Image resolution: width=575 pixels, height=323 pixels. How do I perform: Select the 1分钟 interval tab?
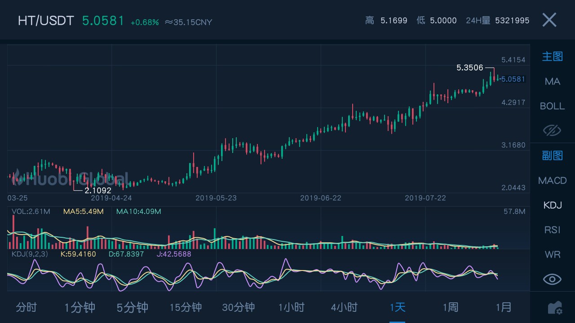coord(80,307)
